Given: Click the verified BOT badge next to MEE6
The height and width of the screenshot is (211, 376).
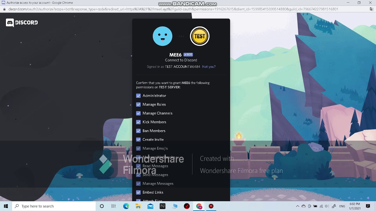Looking at the screenshot, I should (188, 55).
